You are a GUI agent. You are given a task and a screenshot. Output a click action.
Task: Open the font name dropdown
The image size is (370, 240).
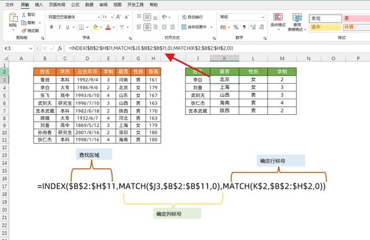point(99,17)
